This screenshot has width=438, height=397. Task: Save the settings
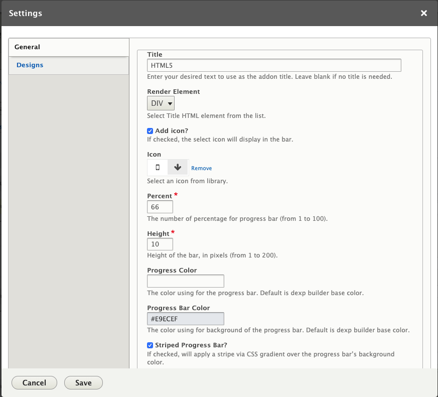click(83, 383)
